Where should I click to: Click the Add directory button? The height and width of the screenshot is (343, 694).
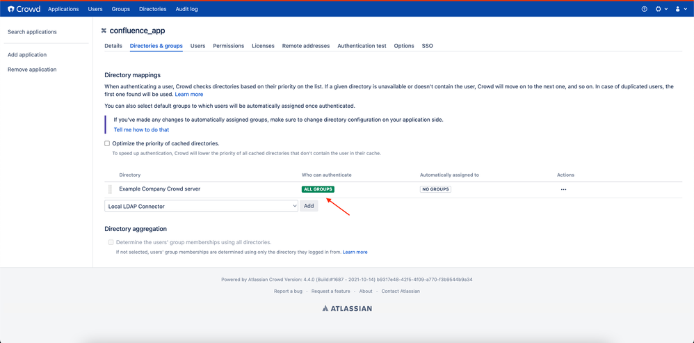[309, 206]
